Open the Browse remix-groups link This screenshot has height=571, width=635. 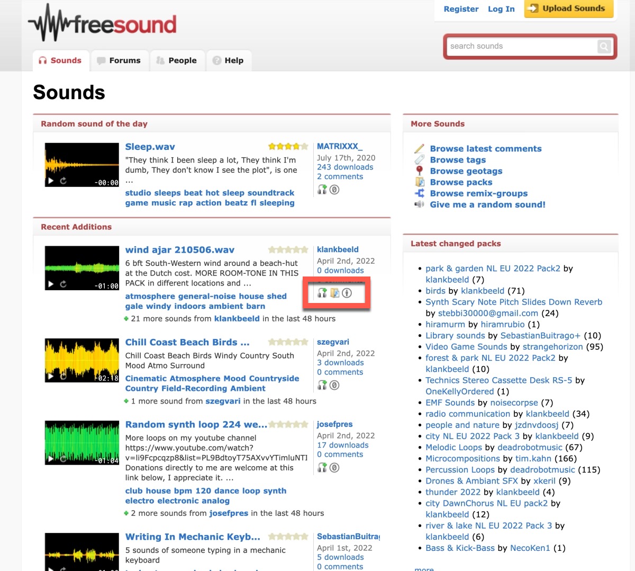click(478, 193)
